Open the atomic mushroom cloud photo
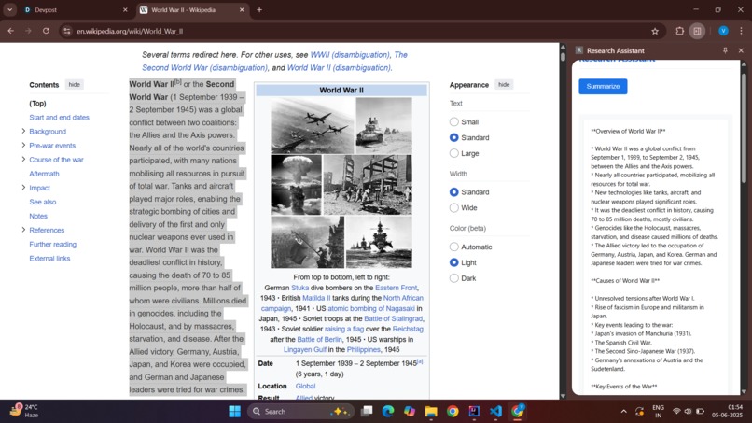This screenshot has width=752, height=423. pos(296,185)
